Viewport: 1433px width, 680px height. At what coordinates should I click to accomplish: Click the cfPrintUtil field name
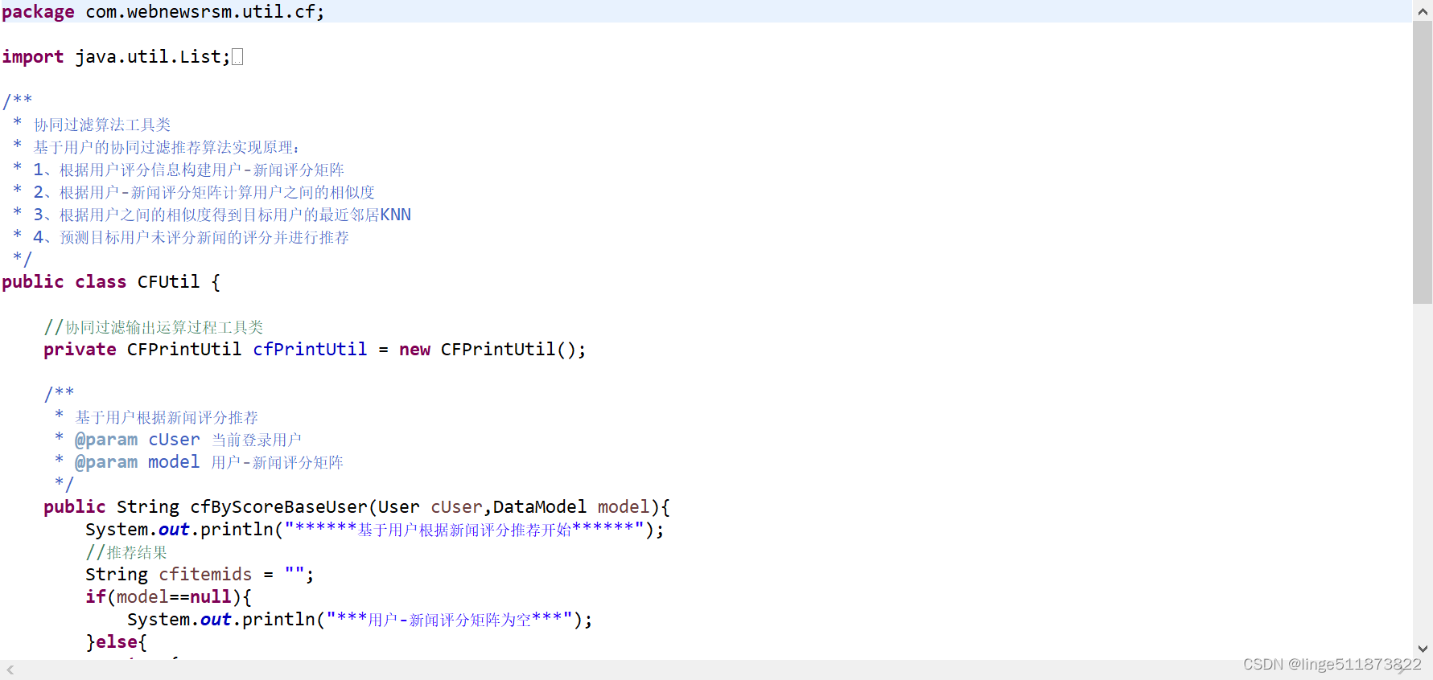pos(310,350)
